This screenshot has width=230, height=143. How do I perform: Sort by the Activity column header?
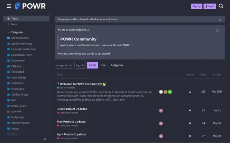coord(217,75)
